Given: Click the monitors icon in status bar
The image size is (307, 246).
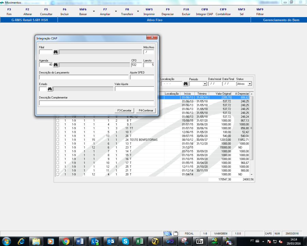Looking at the screenshot, I should click(x=167, y=233).
